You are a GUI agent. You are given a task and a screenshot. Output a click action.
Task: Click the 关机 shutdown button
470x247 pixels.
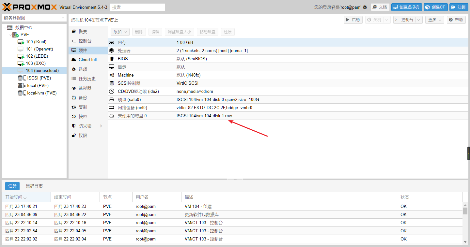click(374, 20)
